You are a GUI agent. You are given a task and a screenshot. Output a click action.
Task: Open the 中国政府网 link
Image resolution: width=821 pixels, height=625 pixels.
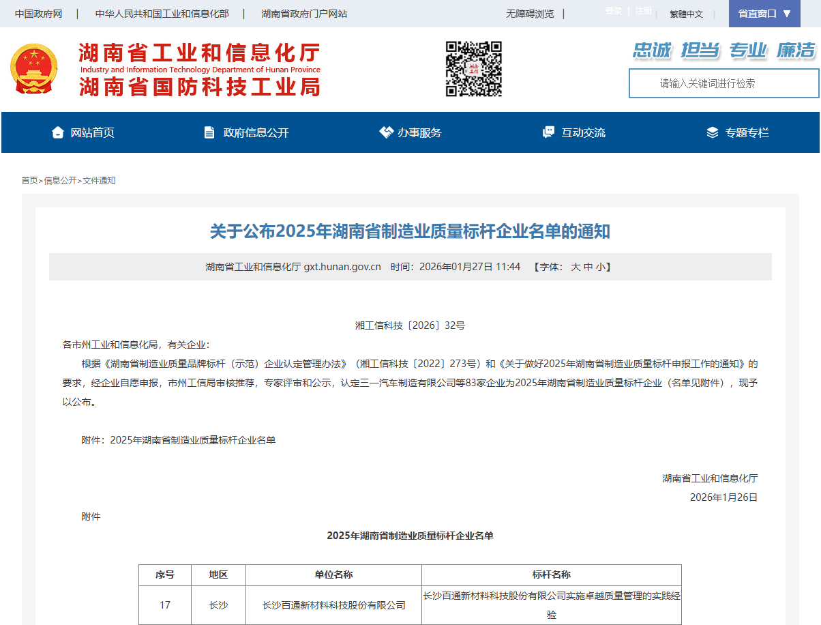click(38, 14)
